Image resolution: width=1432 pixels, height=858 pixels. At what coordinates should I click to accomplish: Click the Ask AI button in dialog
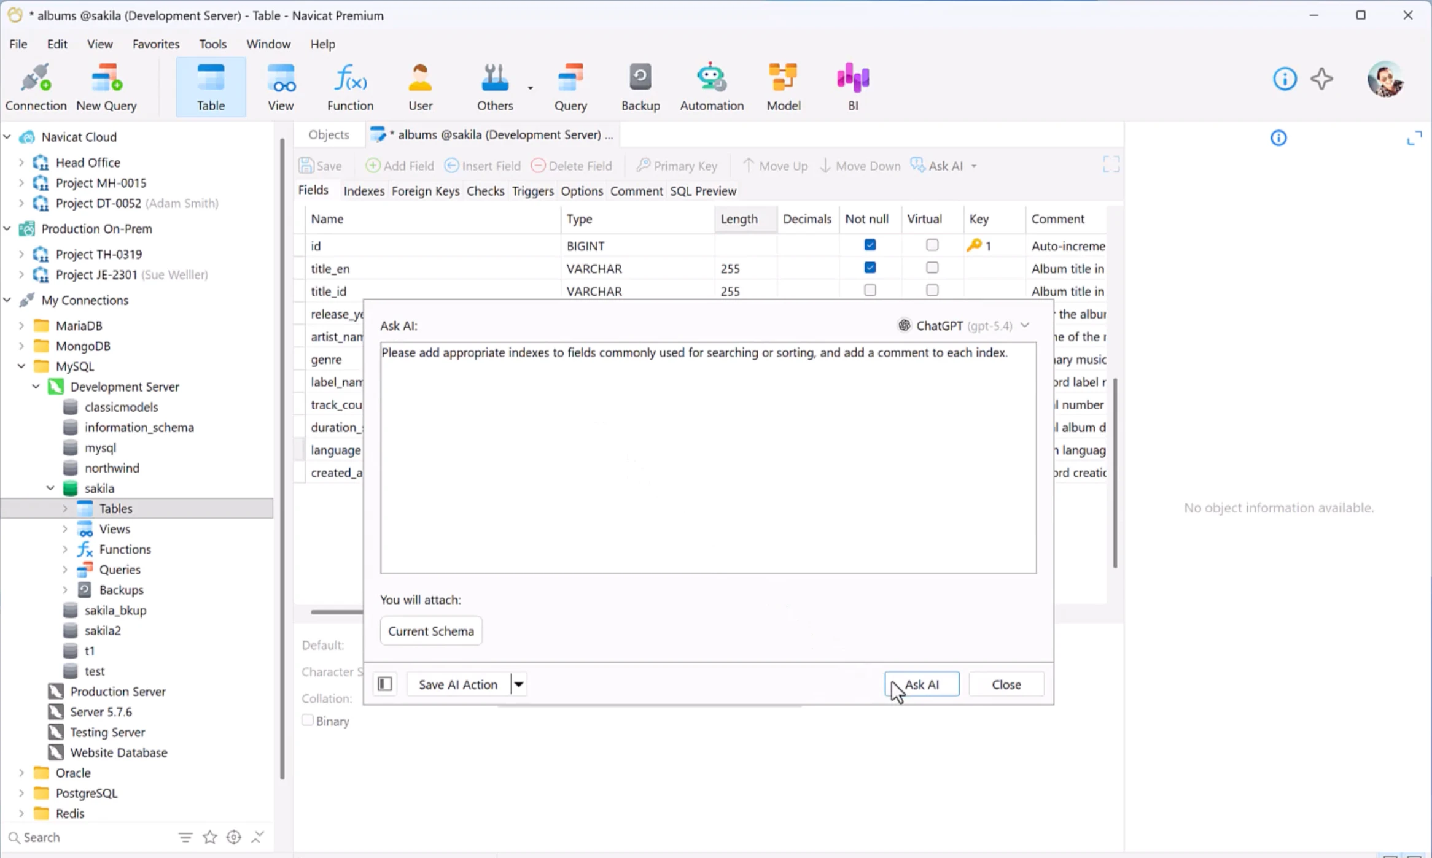click(922, 684)
